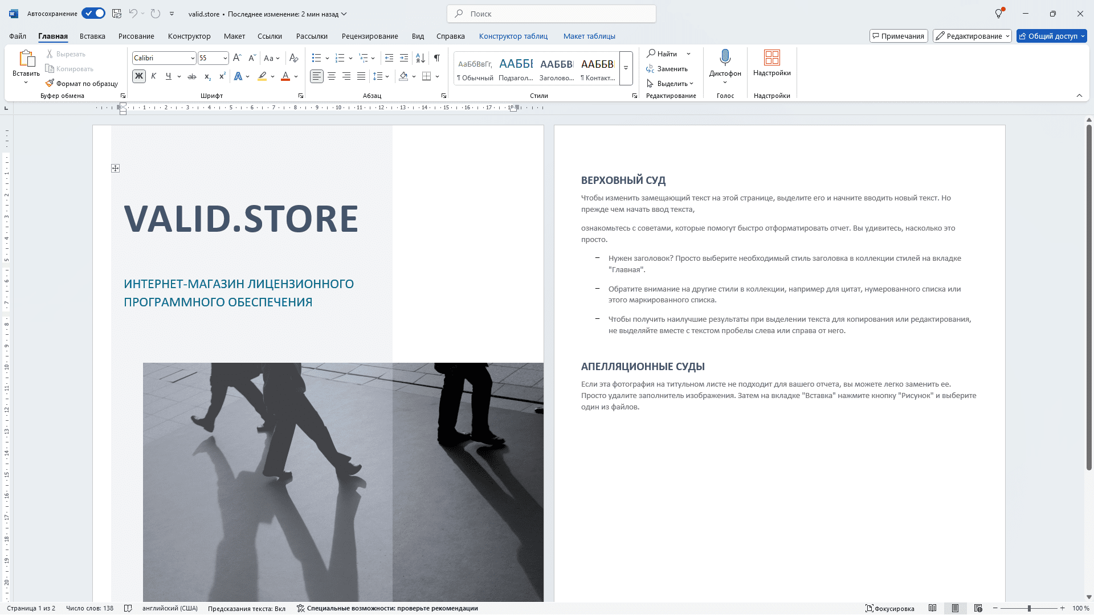Open the change case Aa dropdown

[x=272, y=58]
